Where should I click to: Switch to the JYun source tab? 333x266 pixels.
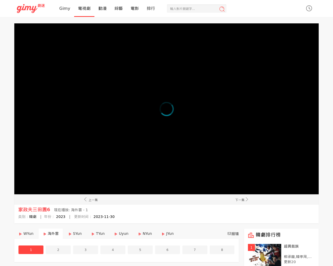pos(168,234)
